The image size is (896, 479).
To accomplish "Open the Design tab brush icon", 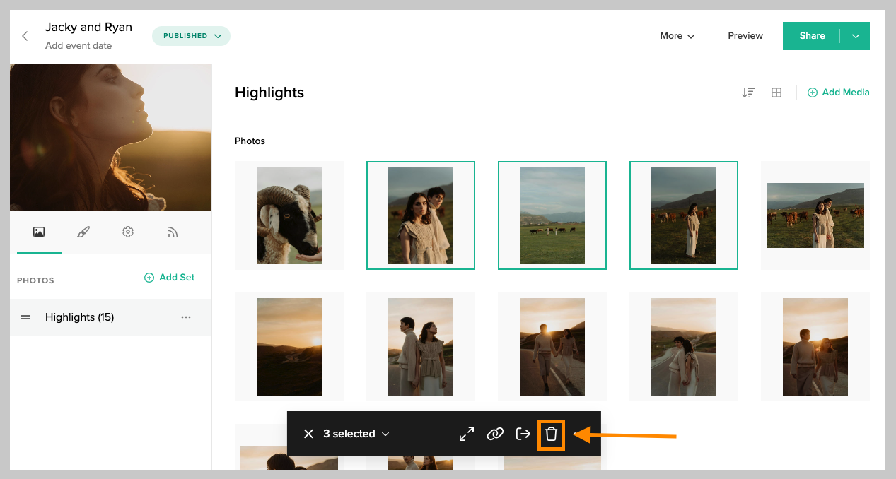I will [83, 232].
